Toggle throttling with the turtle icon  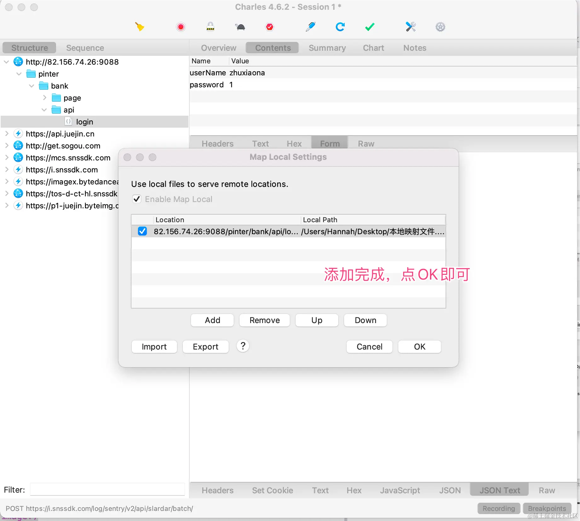[240, 27]
